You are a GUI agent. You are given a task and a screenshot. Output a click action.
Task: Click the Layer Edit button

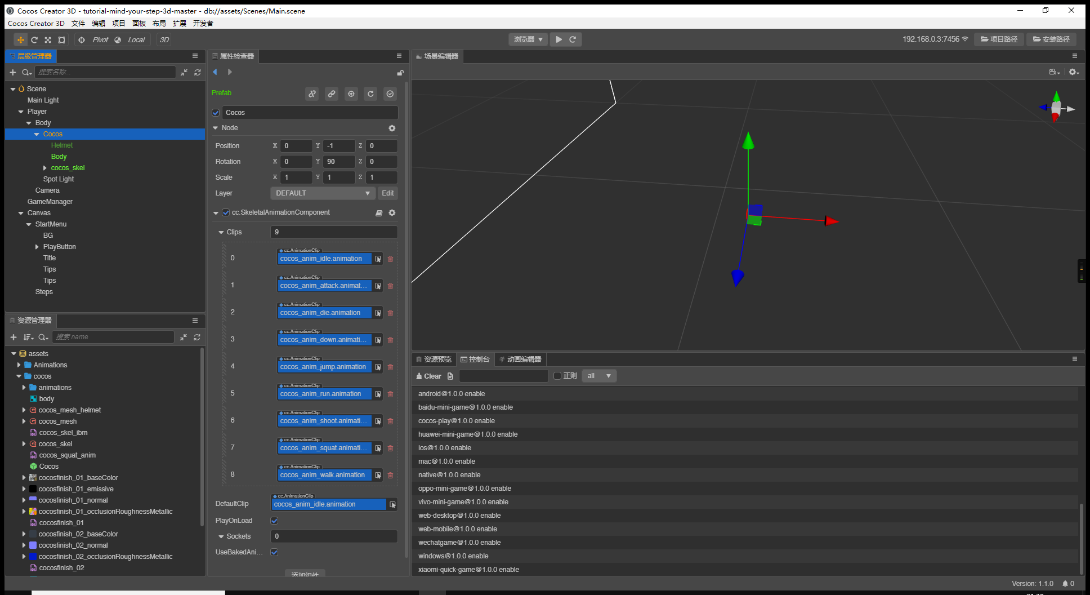(388, 193)
